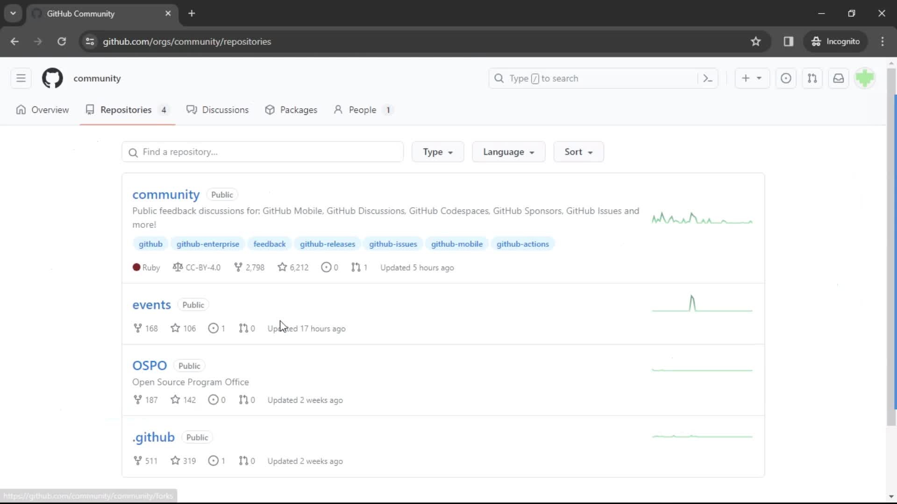Bookmark this page with the star icon

[755, 42]
